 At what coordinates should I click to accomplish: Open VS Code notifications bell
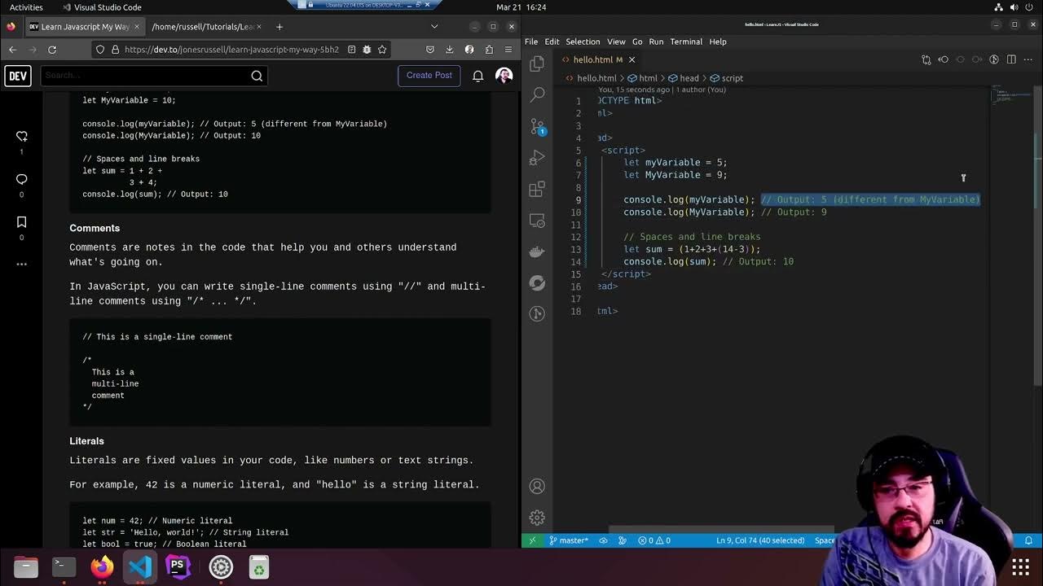click(1028, 540)
